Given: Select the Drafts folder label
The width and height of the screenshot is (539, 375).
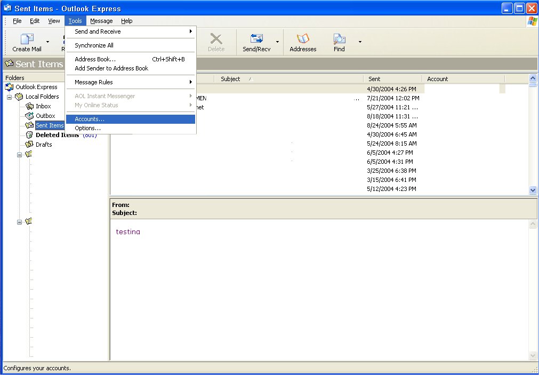Looking at the screenshot, I should pos(44,145).
